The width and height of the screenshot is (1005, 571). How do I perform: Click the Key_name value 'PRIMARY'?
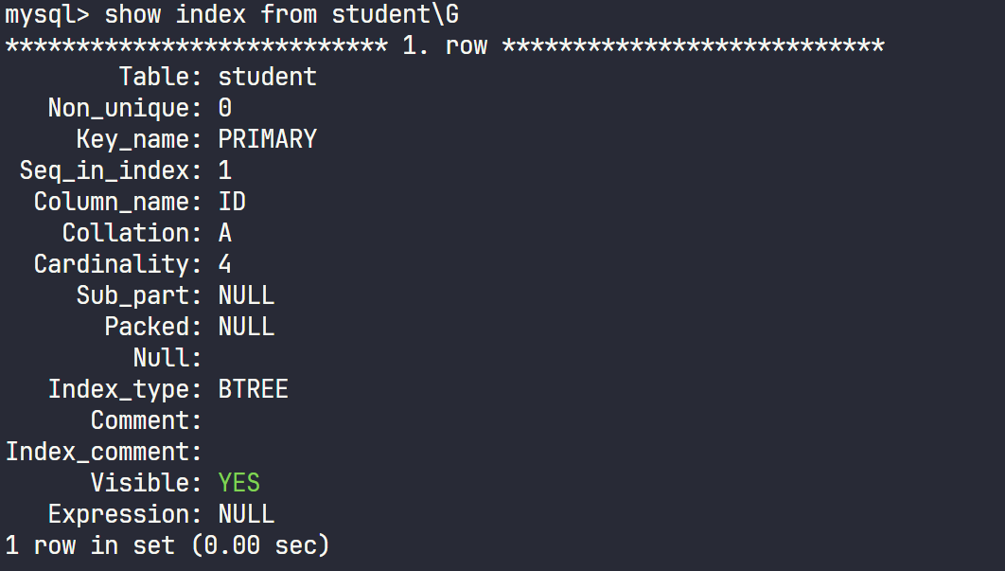pyautogui.click(x=267, y=139)
